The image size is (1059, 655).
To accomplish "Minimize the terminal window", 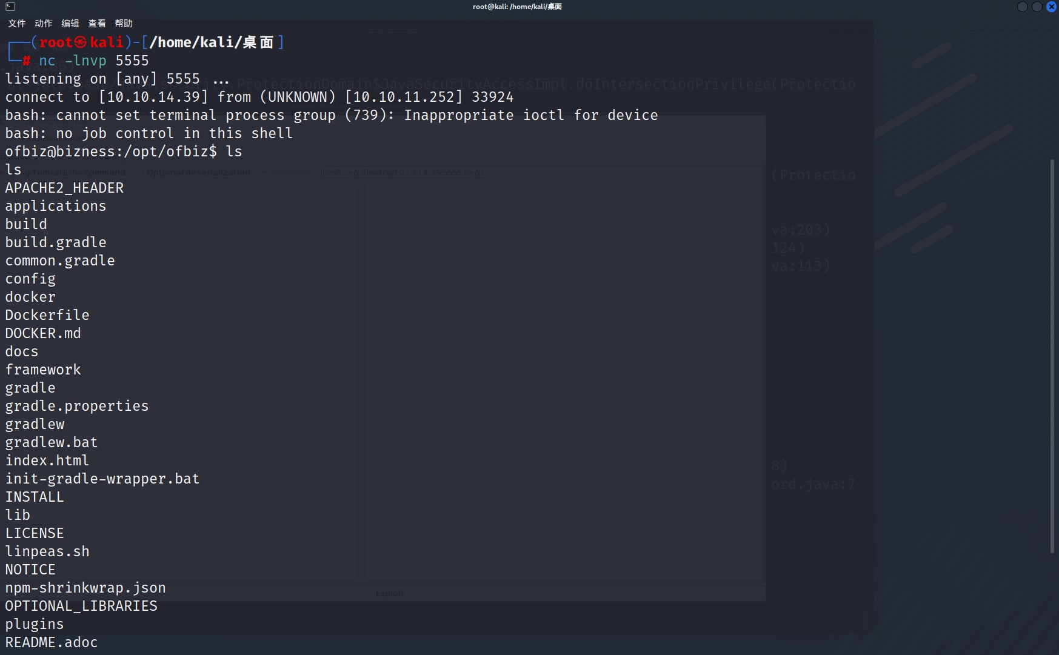I will [1023, 7].
